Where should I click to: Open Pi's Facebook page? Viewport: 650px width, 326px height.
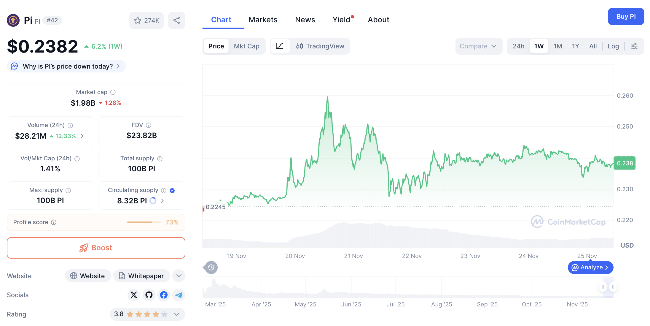click(x=163, y=295)
